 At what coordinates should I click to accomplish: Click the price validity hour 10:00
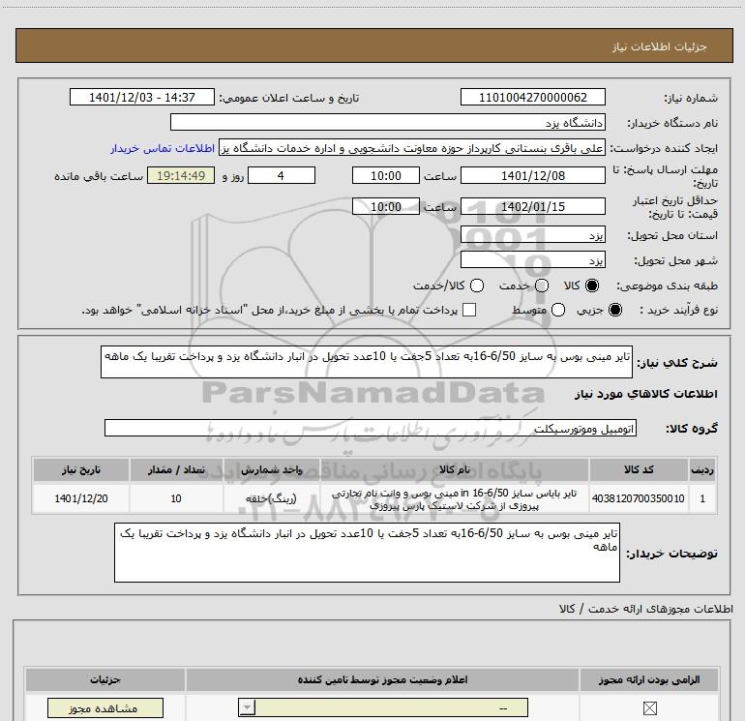(386, 206)
